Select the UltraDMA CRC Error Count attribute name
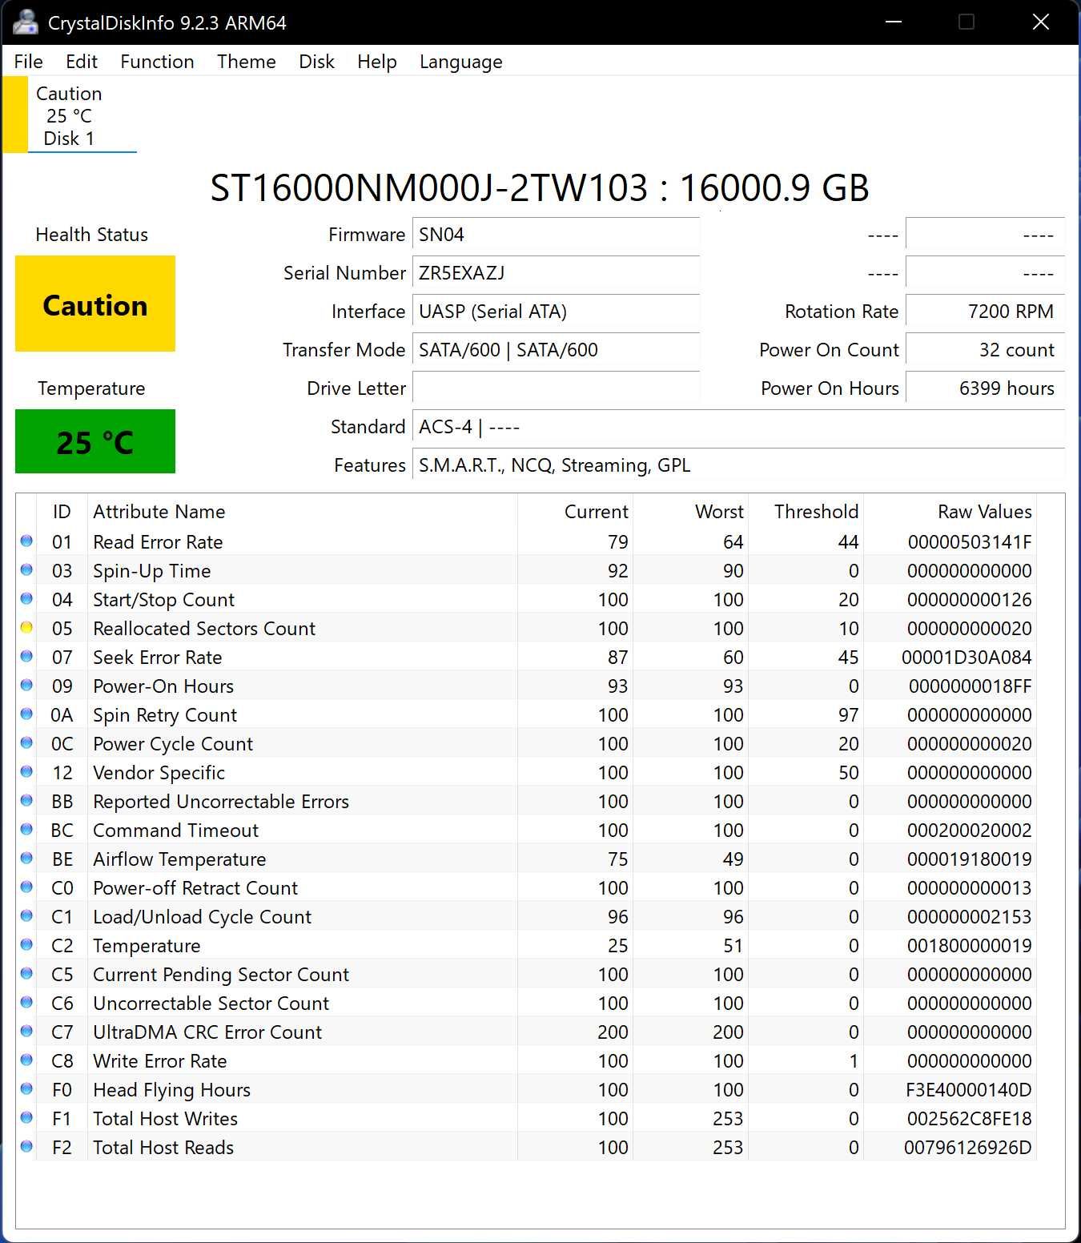The width and height of the screenshot is (1081, 1243). point(207,1032)
